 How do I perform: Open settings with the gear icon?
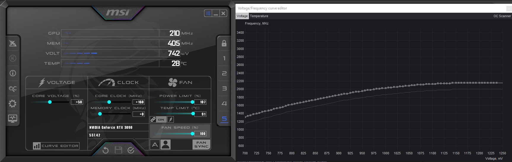click(13, 103)
